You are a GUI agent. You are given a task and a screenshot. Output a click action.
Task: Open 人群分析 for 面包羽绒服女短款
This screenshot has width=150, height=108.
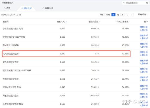tap(143, 97)
